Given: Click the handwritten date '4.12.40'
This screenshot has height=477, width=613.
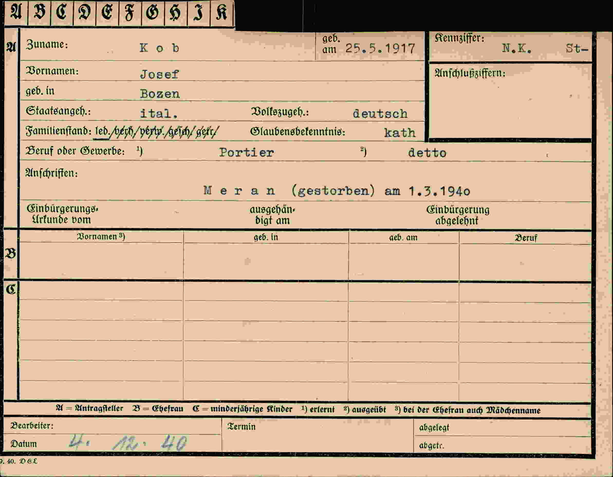Looking at the screenshot, I should (x=128, y=443).
